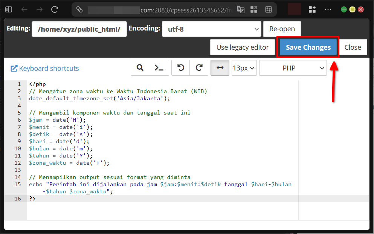Click the translate page icon in address bar
374x234 pixels.
[x=241, y=10]
